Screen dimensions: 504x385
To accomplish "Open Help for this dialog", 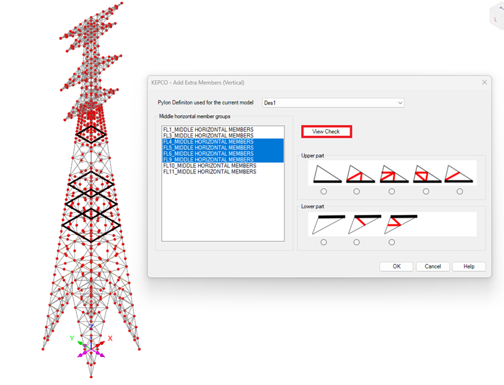I will click(x=468, y=266).
